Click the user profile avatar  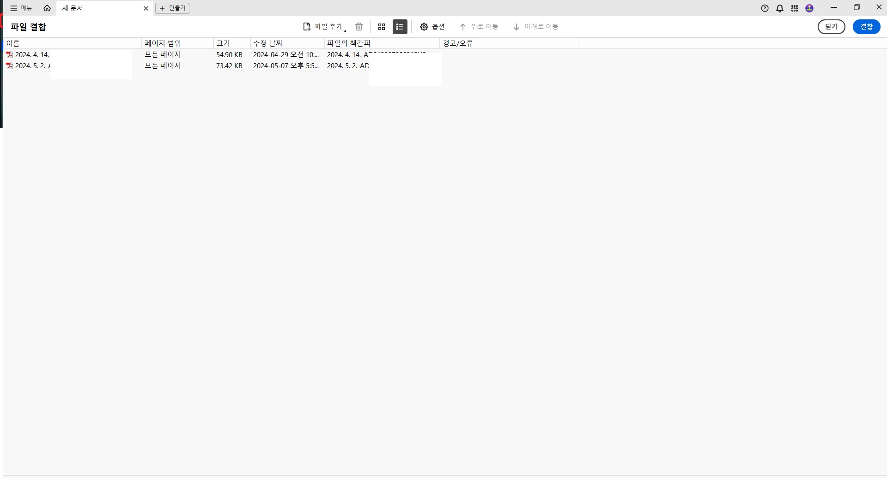point(809,8)
